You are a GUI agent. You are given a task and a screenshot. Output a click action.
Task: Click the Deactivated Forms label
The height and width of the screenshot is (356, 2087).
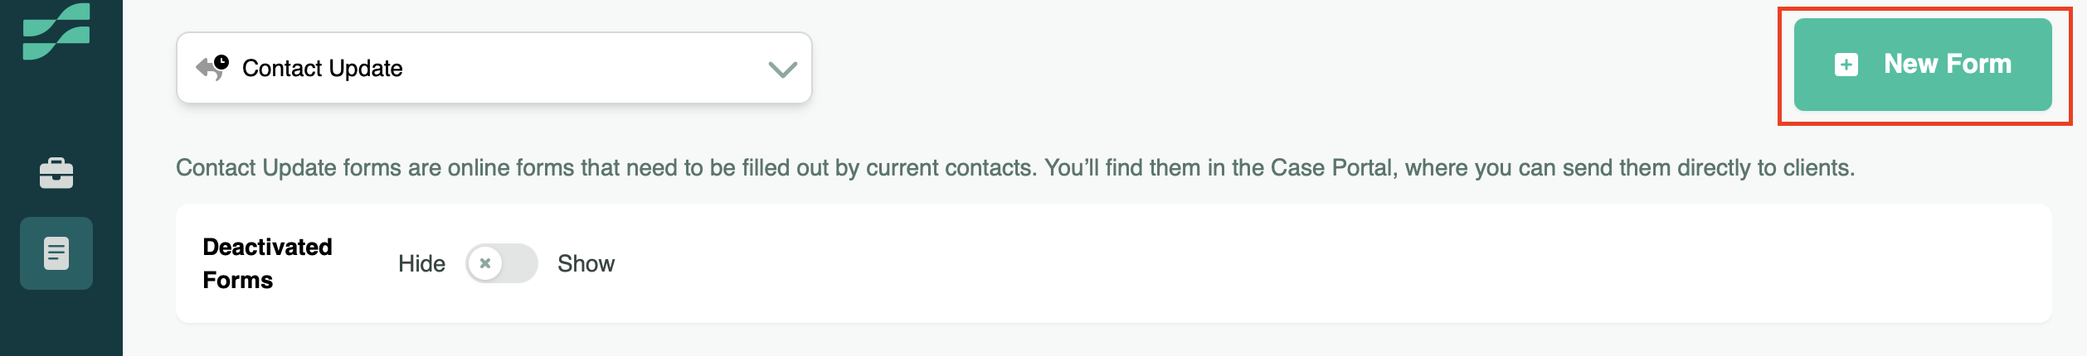(267, 263)
